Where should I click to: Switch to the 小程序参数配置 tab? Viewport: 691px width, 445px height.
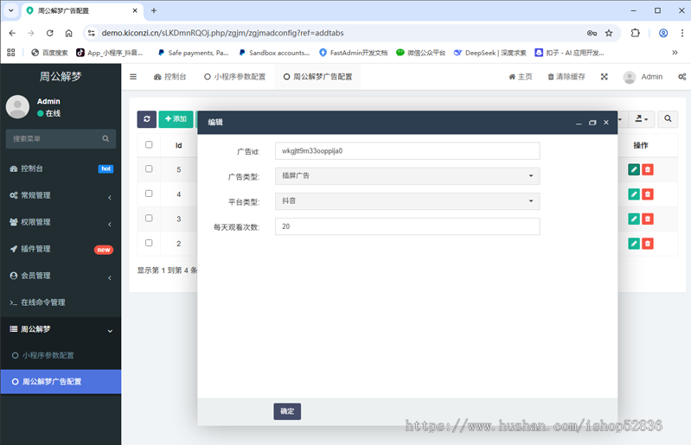click(x=234, y=77)
